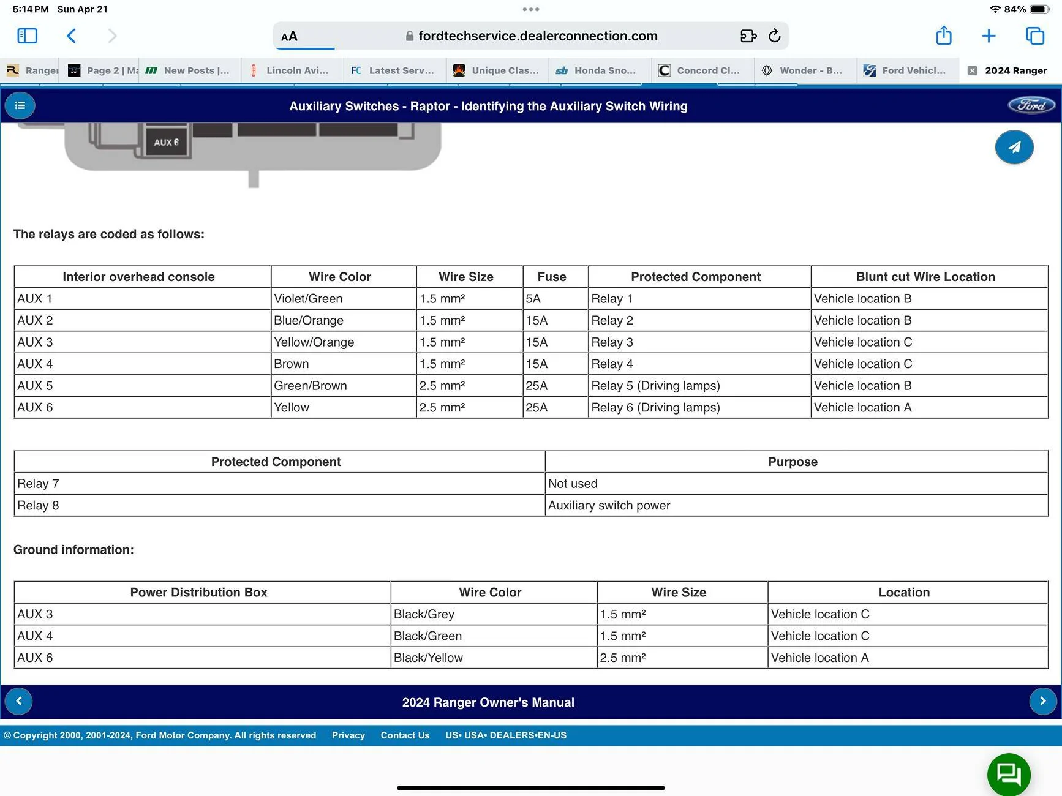Tap the blue paper plane send button
The width and height of the screenshot is (1062, 796).
[x=1014, y=148]
